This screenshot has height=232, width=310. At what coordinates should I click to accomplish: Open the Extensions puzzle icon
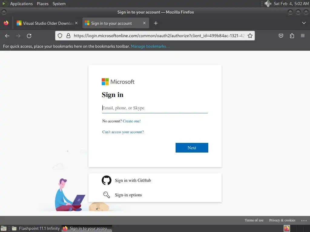tap(292, 36)
